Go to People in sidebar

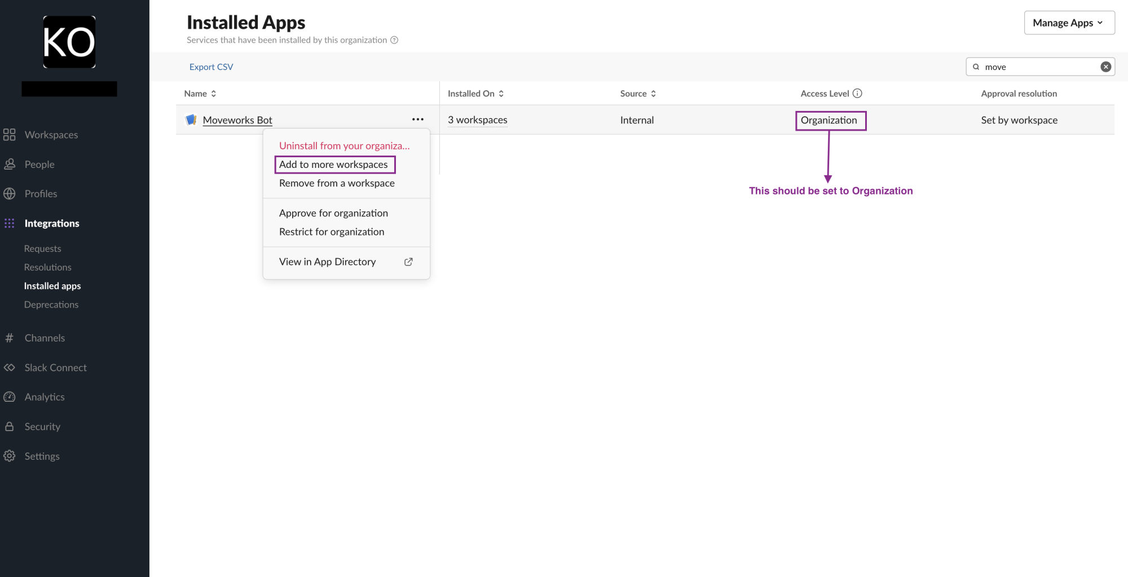pos(39,164)
